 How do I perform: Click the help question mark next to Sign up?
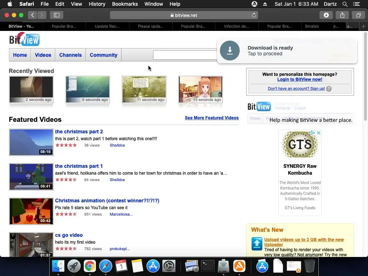329,89
